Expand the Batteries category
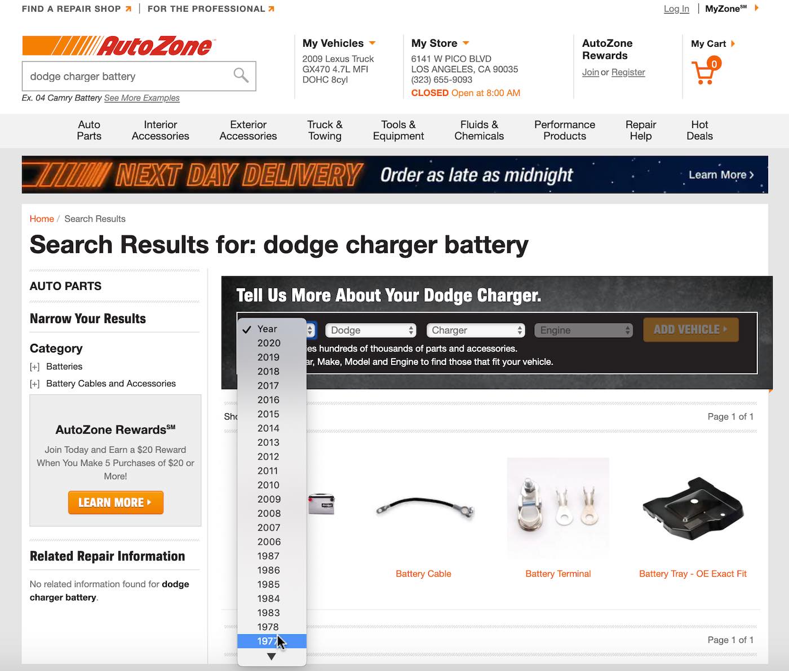The height and width of the screenshot is (671, 789). 35,367
